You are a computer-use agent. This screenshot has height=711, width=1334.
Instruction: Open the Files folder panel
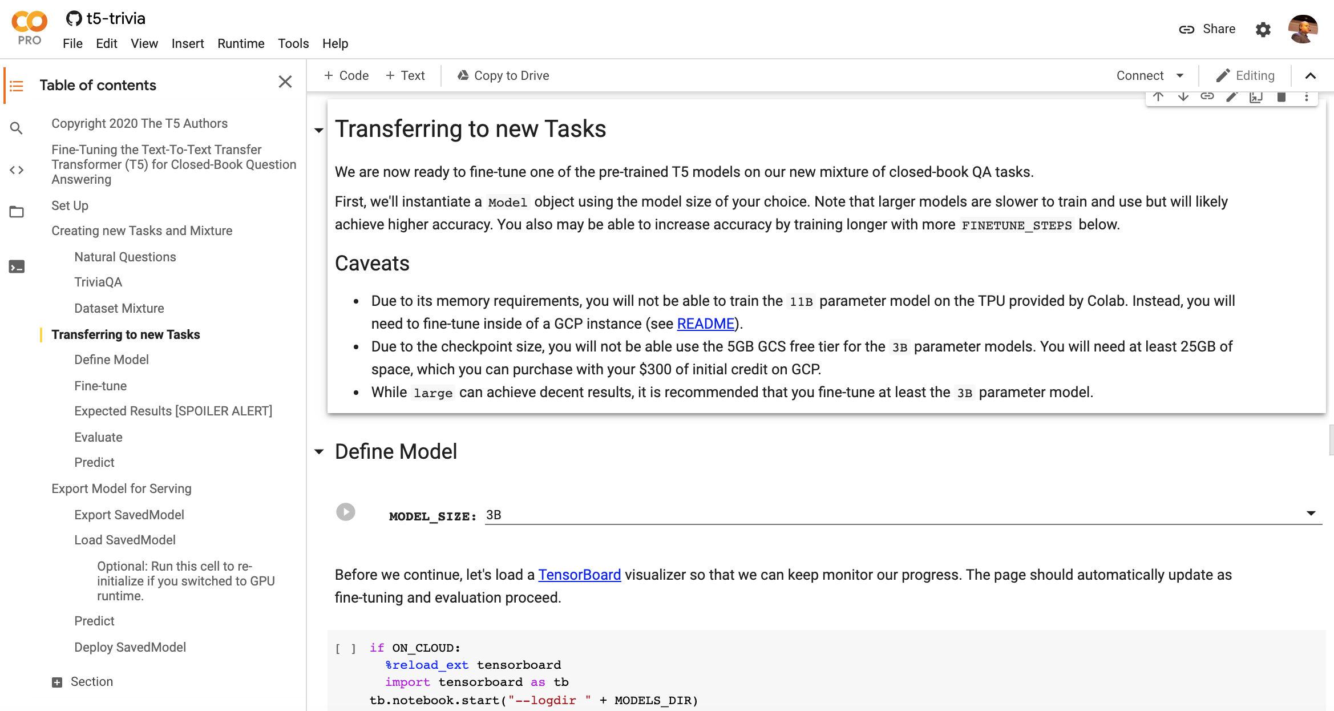(x=17, y=212)
